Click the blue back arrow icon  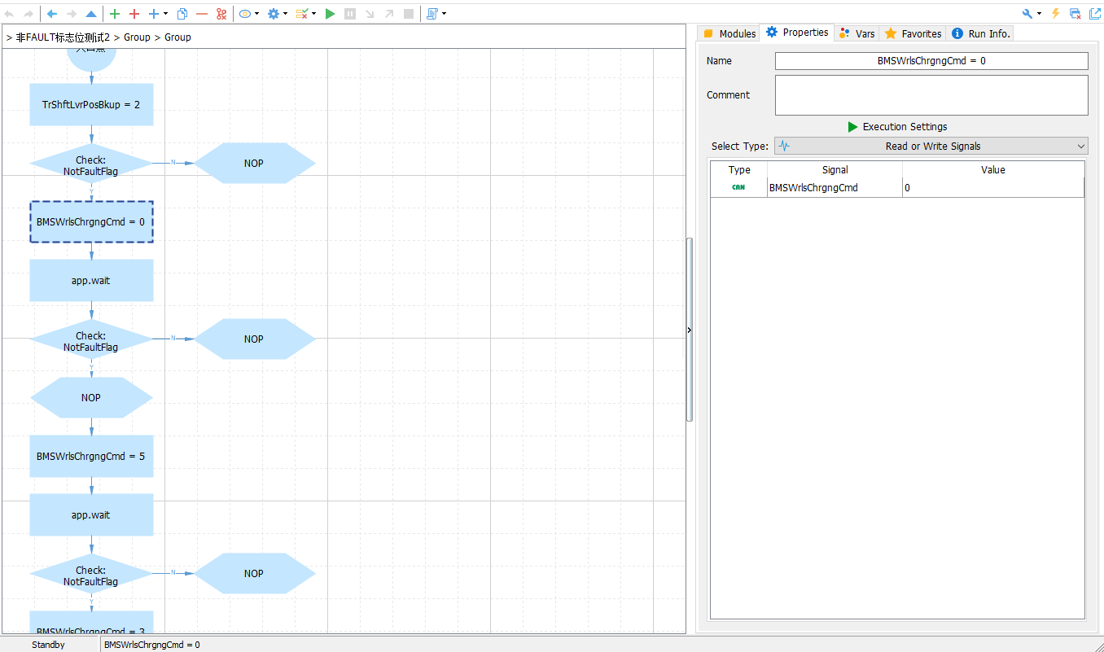point(52,14)
